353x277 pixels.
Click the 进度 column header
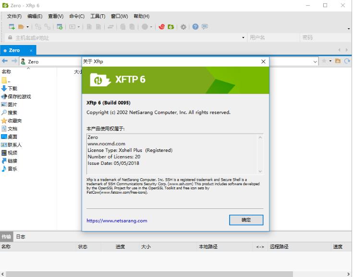120,246
